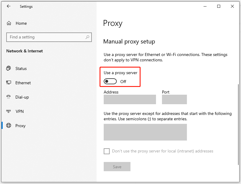Select the Status globe icon
The height and width of the screenshot is (184, 241).
[9, 68]
